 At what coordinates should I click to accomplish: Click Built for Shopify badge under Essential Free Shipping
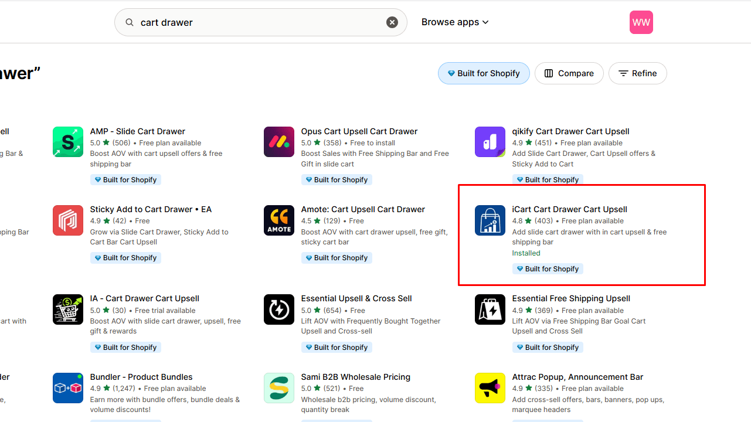(548, 348)
